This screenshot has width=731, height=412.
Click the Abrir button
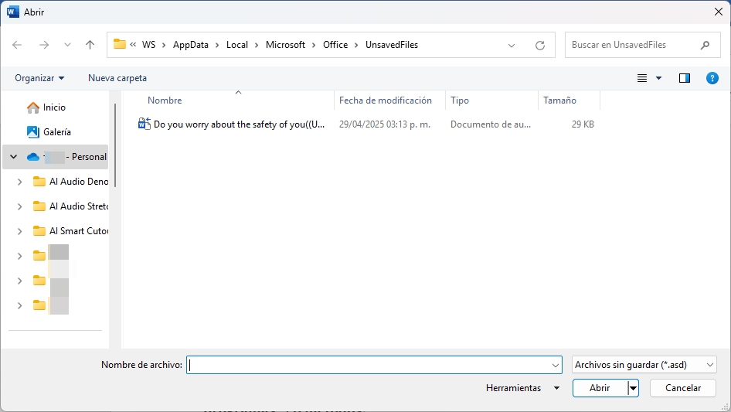(x=600, y=388)
